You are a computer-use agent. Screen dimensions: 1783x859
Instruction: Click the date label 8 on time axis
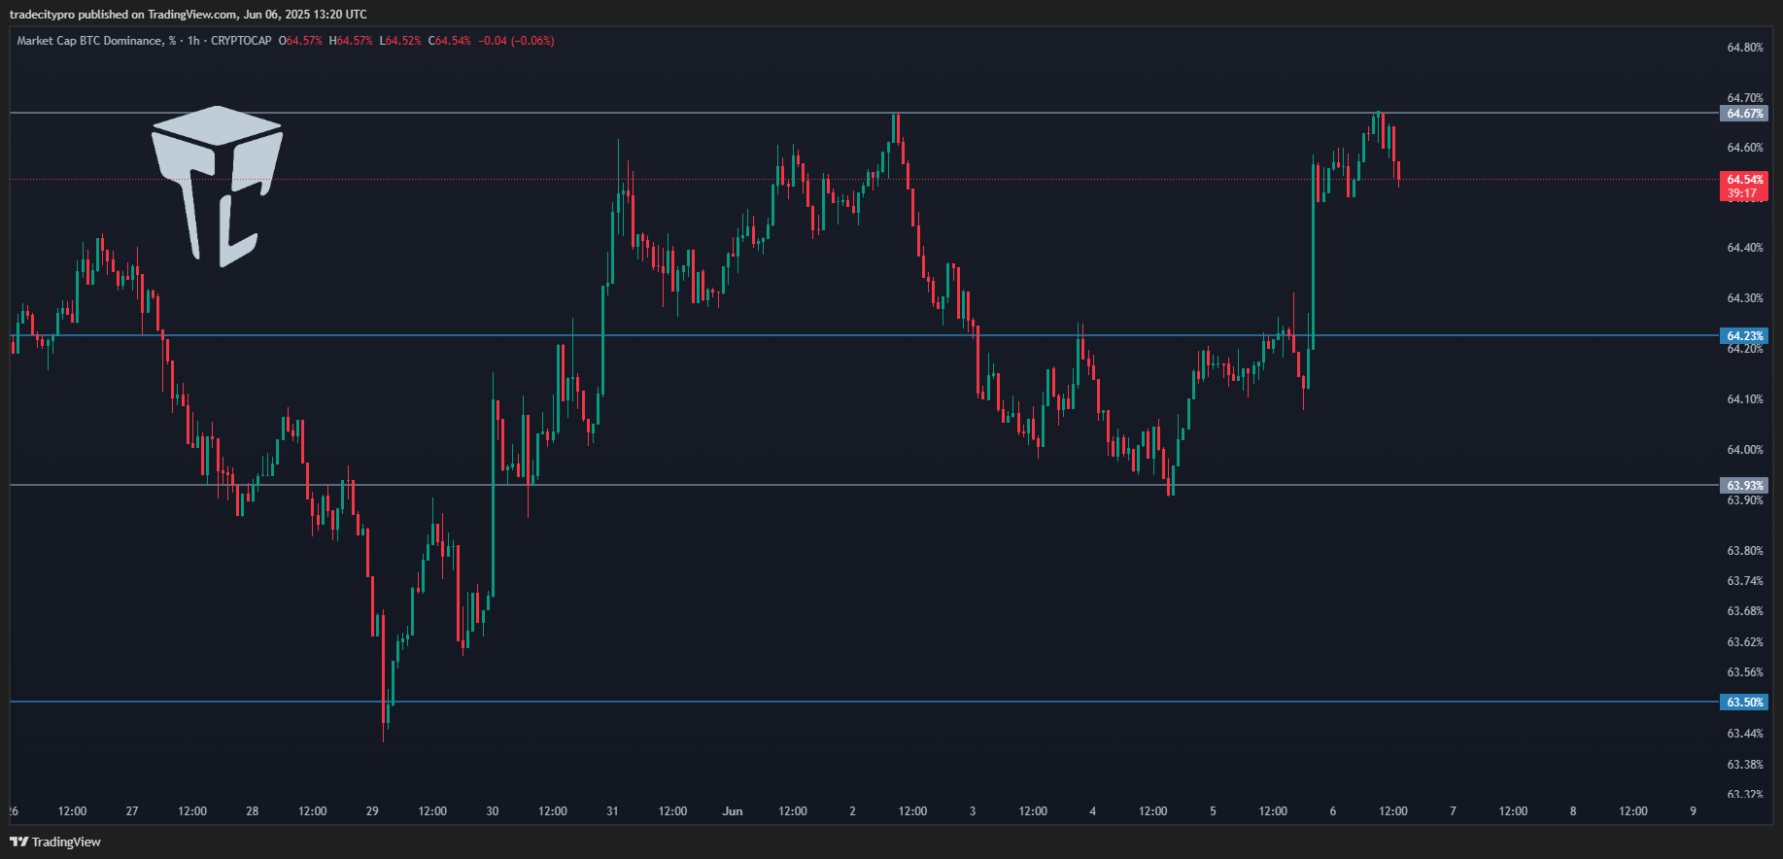click(x=1573, y=811)
